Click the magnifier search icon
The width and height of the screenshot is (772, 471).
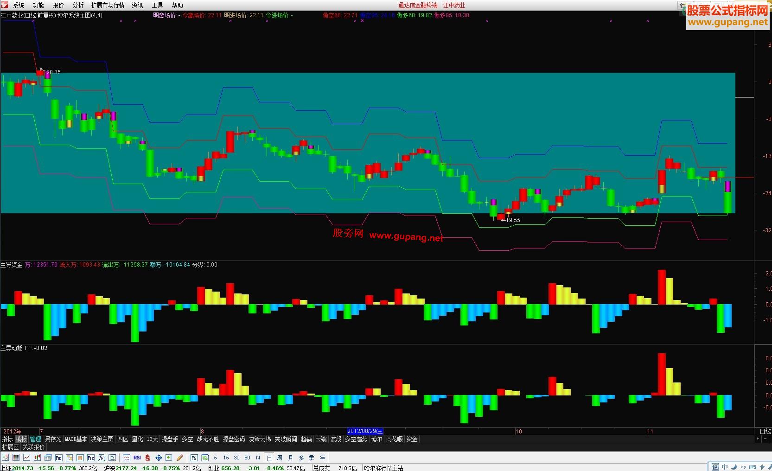click(112, 458)
